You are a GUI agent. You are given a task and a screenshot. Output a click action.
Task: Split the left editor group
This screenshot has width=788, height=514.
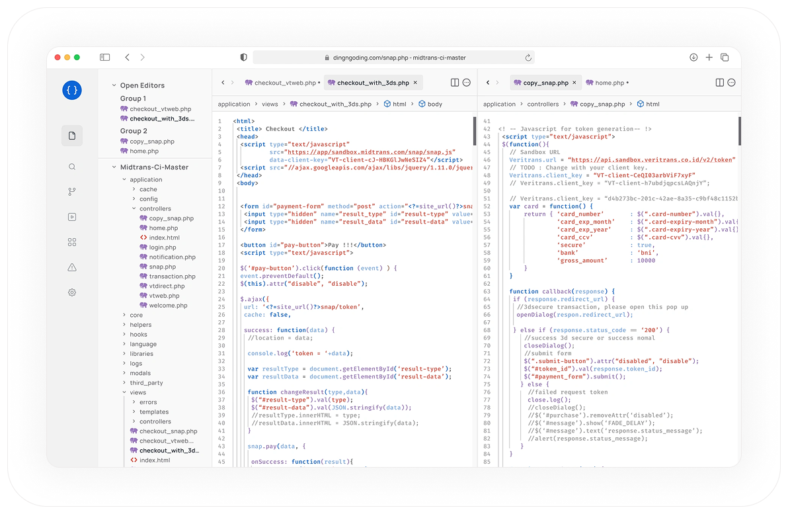(x=455, y=83)
